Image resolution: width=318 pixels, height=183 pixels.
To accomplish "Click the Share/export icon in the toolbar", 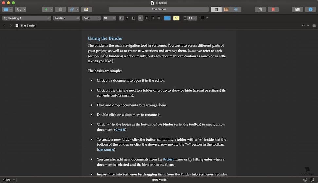I will (260, 9).
